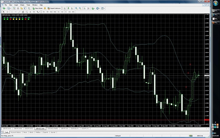Switch chart to Candlesticks mode
This screenshot has width=220, height=138.
click(68, 8)
